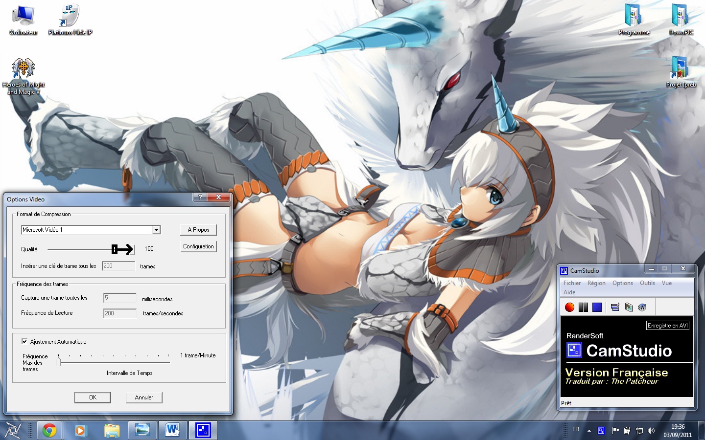This screenshot has width=705, height=440.
Task: Open the Outils menu in CamStudio
Action: pos(647,283)
